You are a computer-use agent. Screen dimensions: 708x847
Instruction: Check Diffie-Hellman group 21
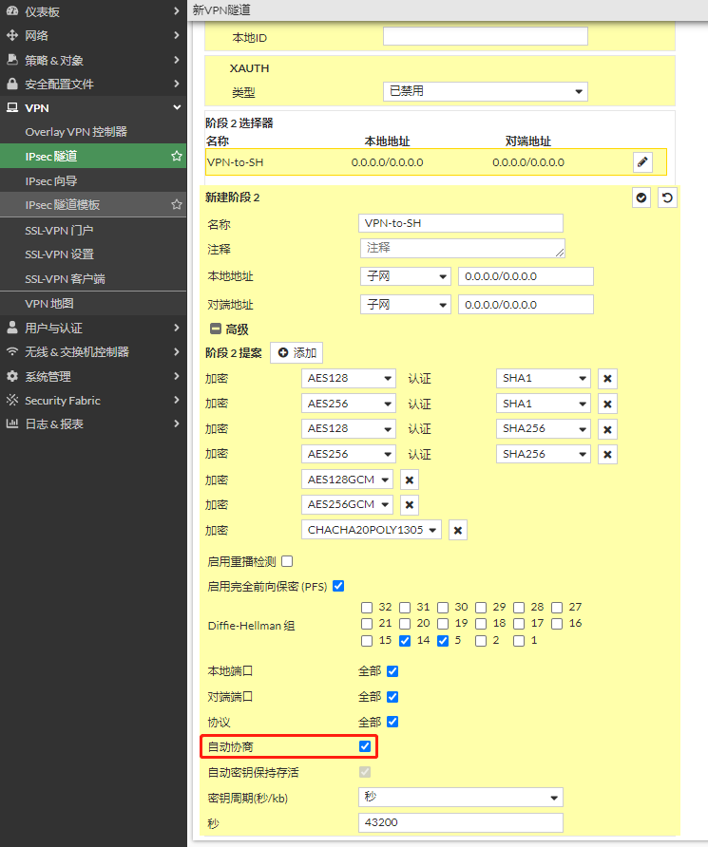[367, 624]
